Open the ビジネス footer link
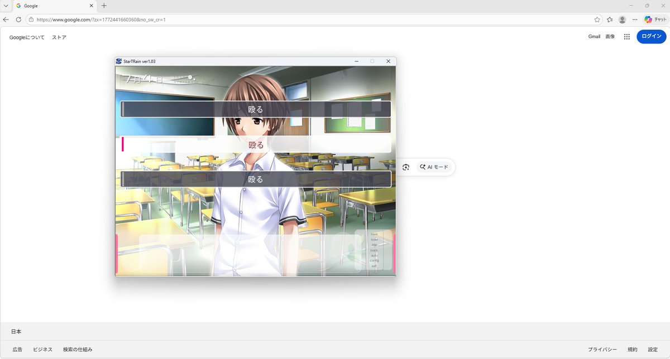 coord(42,350)
